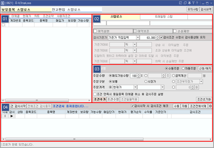This screenshot has height=148, width=214.
Task: Click the play arrow in 감시 column
Action: tap(12, 116)
